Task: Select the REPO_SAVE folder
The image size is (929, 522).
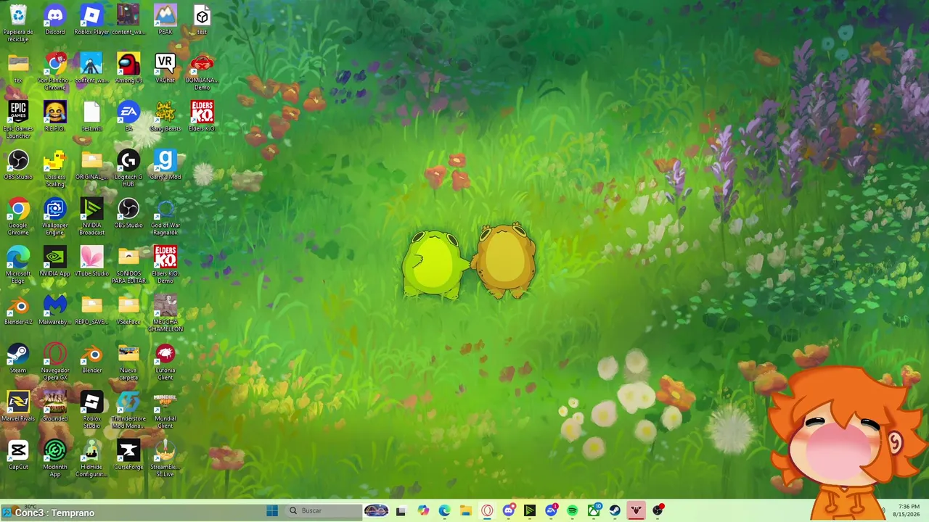Action: point(91,310)
